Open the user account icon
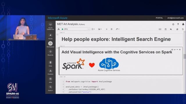This screenshot has height=104, width=186. coord(183,24)
